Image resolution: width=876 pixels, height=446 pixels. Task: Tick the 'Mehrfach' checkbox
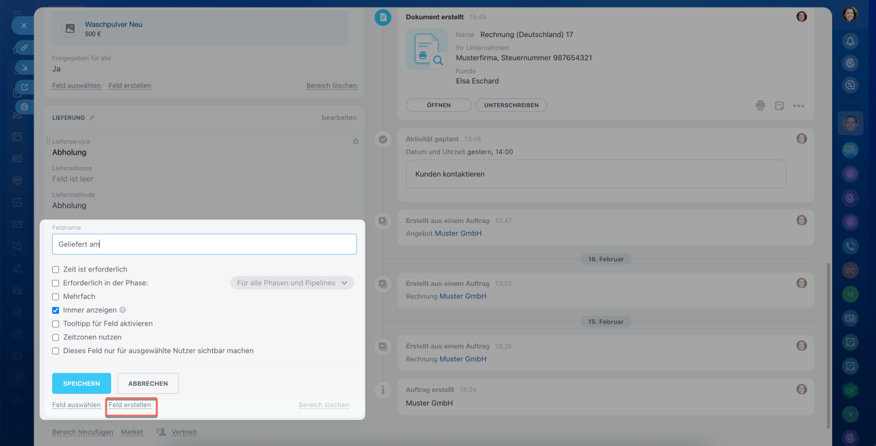[56, 297]
